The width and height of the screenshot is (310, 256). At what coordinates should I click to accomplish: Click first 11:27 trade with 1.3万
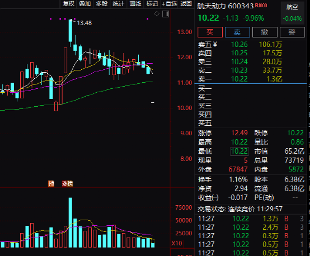(x=251, y=219)
